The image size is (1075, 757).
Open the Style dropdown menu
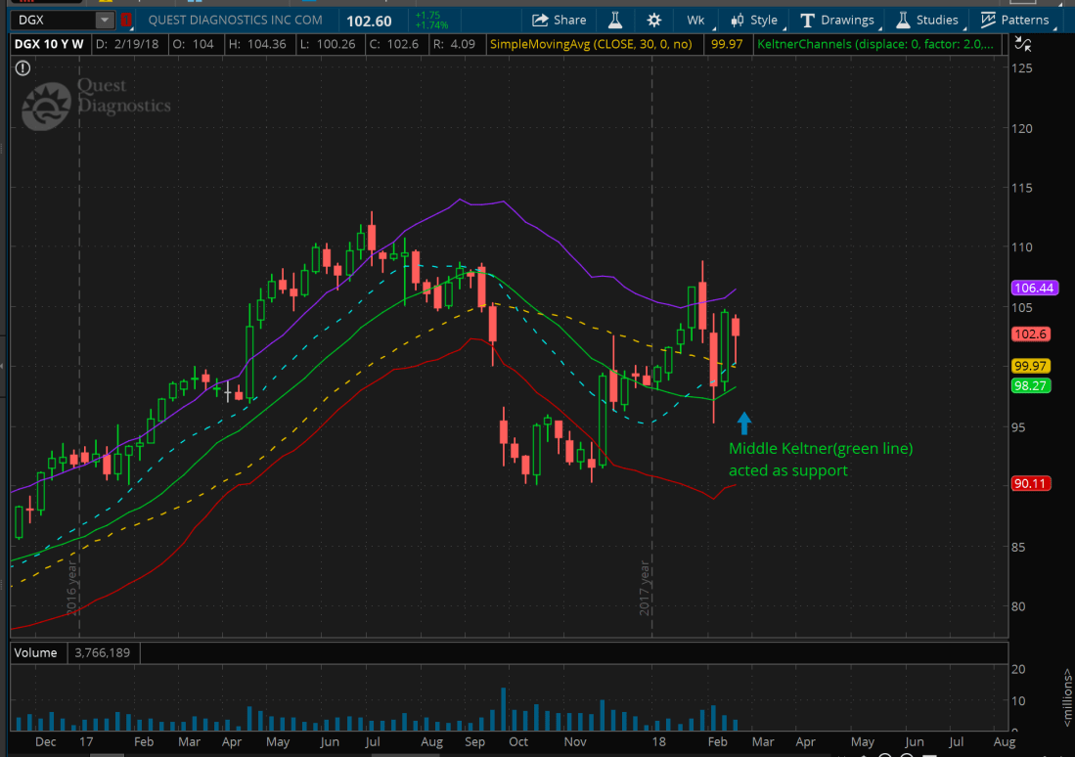(x=754, y=20)
